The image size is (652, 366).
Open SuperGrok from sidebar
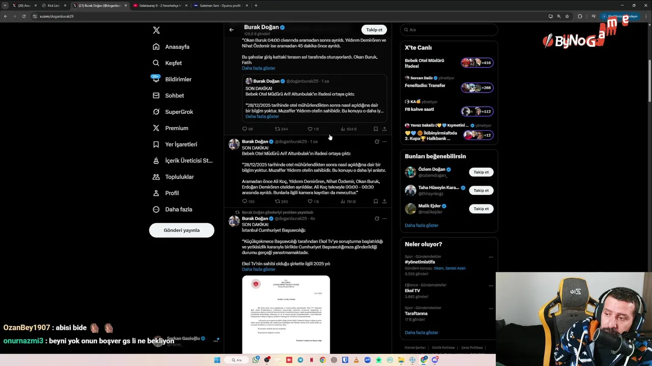(x=173, y=112)
